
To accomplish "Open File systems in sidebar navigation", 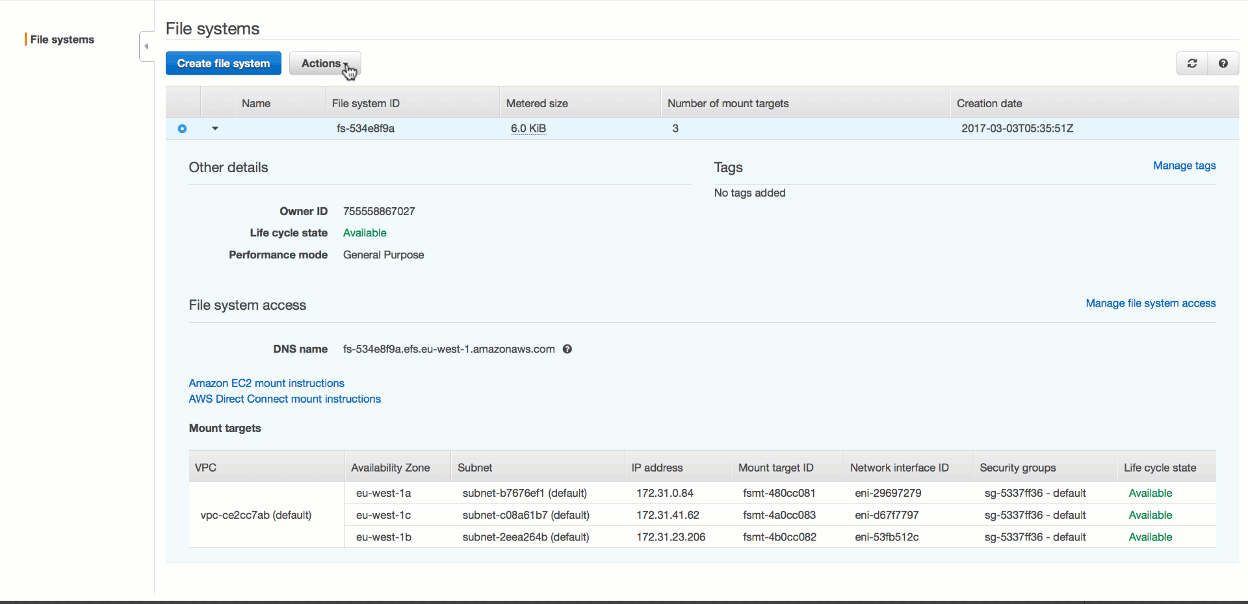I will pyautogui.click(x=62, y=40).
